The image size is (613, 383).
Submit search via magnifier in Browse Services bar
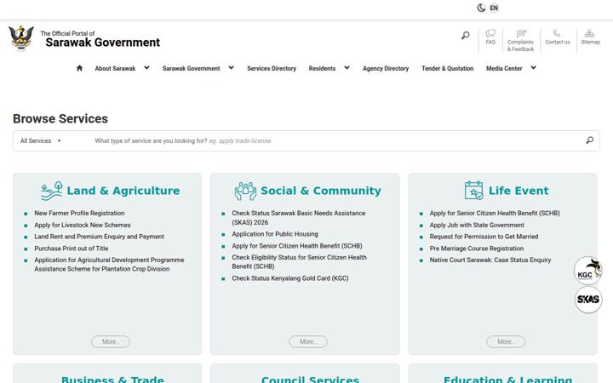pos(589,140)
